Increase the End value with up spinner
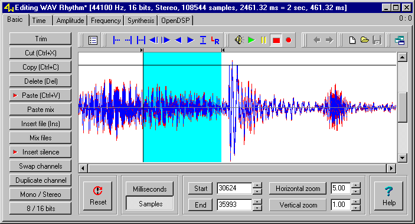 pos(257,202)
